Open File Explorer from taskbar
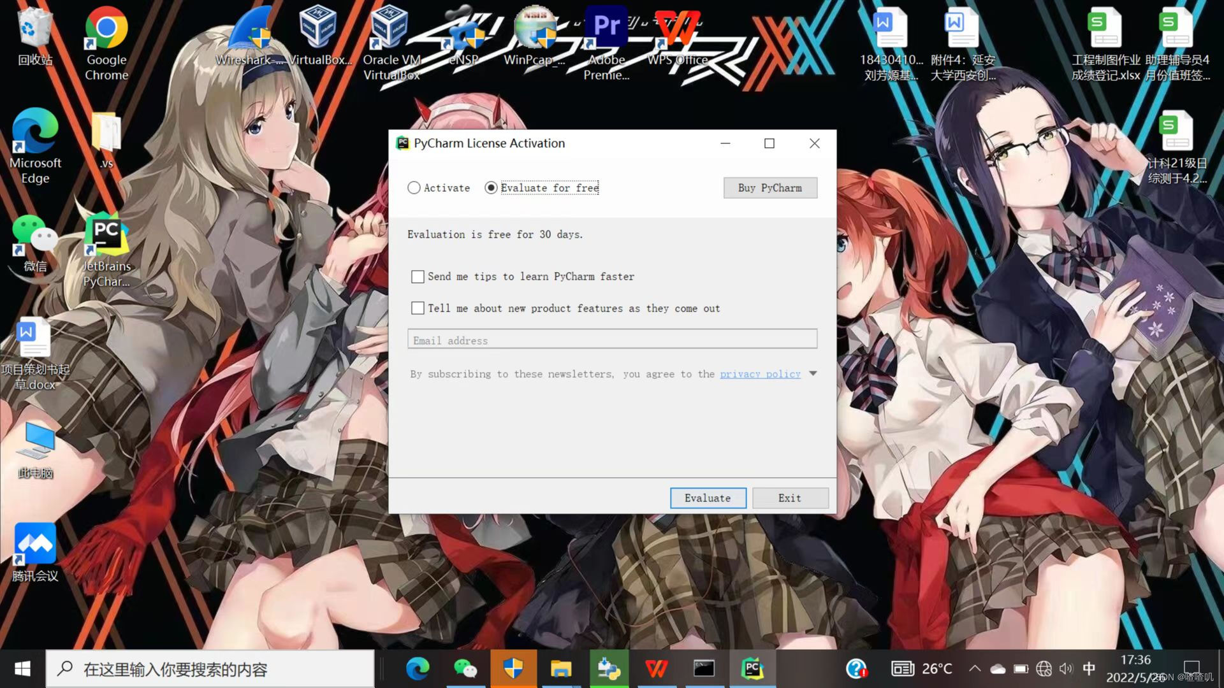The width and height of the screenshot is (1224, 688). 561,668
